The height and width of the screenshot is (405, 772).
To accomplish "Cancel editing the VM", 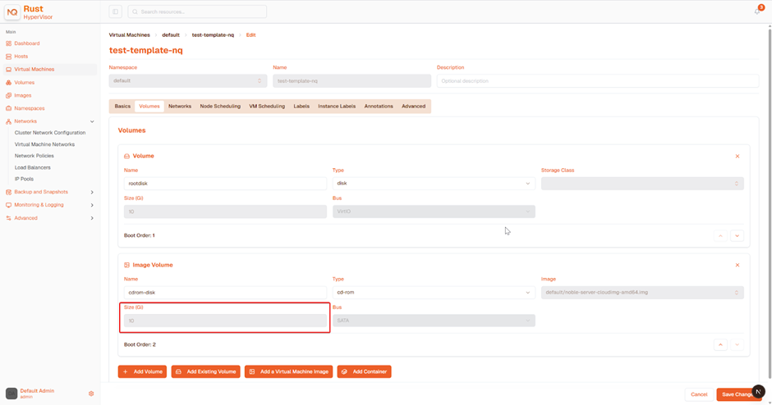I will click(x=699, y=394).
